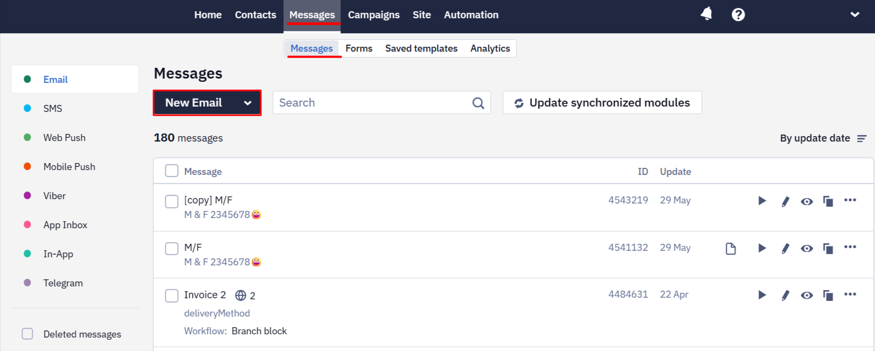
Task: Switch to the Forms tab
Action: (359, 48)
